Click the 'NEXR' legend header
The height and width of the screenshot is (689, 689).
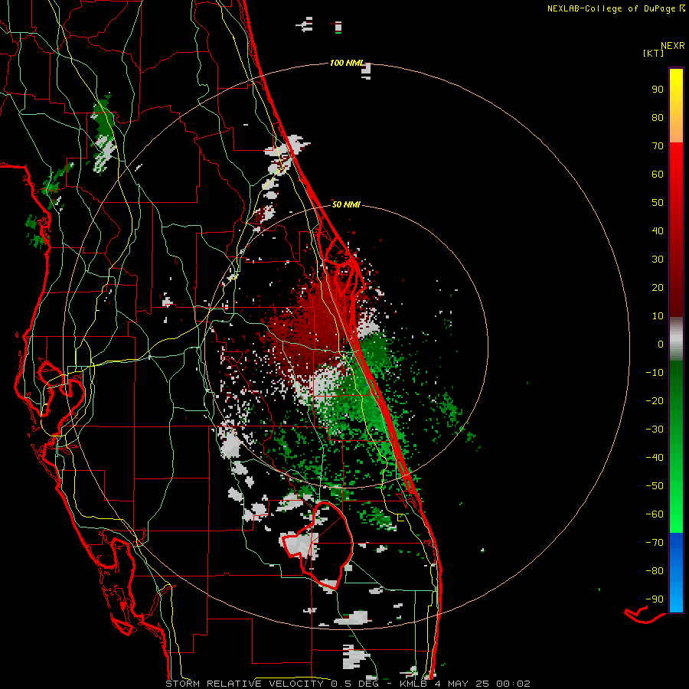coord(673,46)
